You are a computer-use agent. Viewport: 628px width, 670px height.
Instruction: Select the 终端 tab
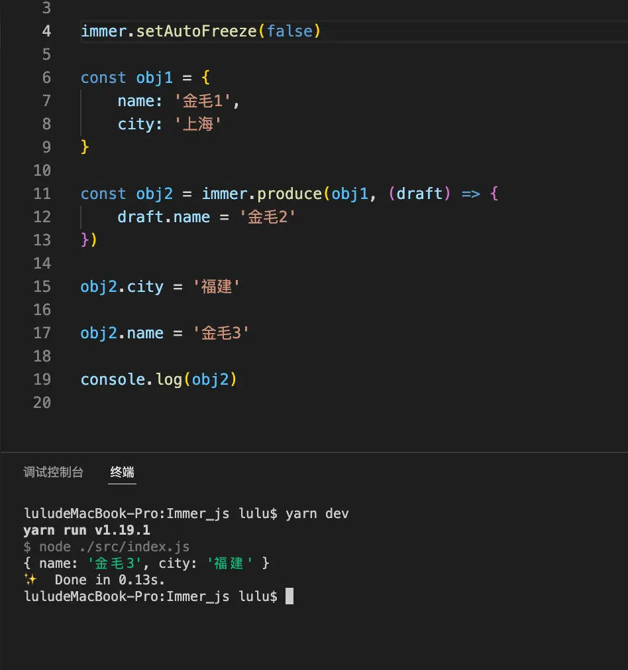click(x=122, y=472)
